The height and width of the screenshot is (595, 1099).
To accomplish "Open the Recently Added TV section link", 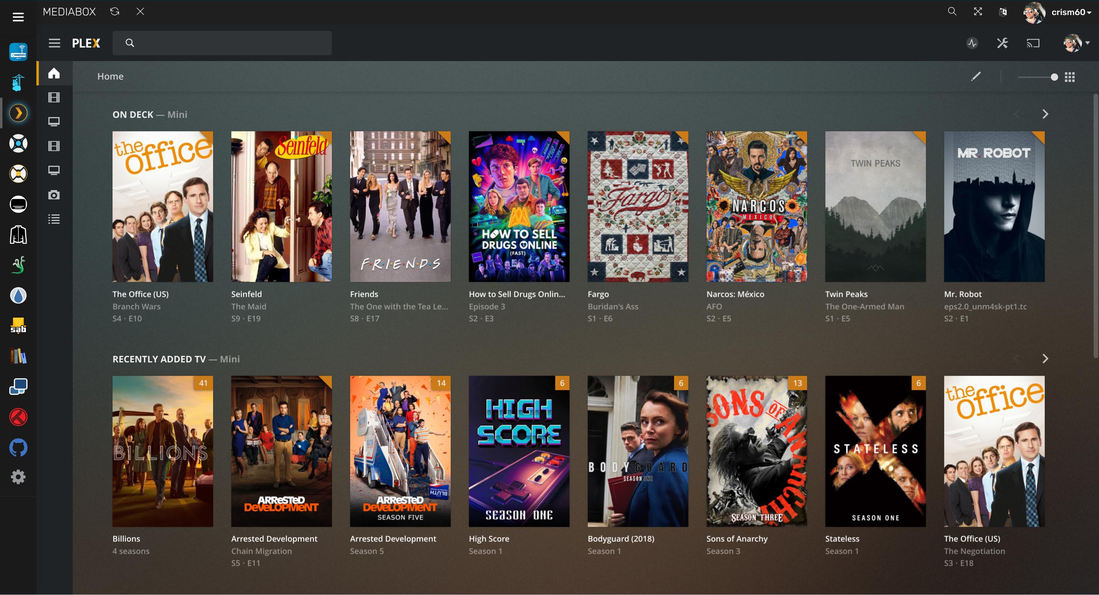I will 159,359.
